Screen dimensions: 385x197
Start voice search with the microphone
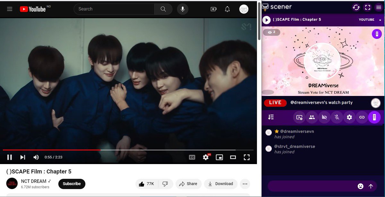(x=183, y=9)
